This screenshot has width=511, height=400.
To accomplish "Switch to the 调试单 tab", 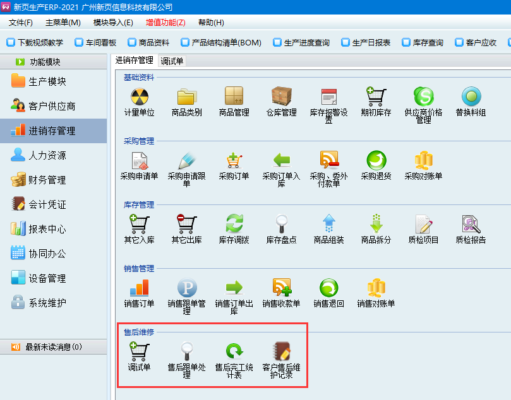I will pyautogui.click(x=172, y=61).
